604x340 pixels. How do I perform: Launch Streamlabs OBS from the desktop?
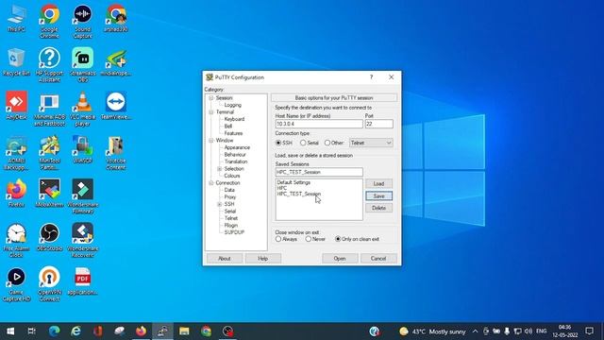82,65
